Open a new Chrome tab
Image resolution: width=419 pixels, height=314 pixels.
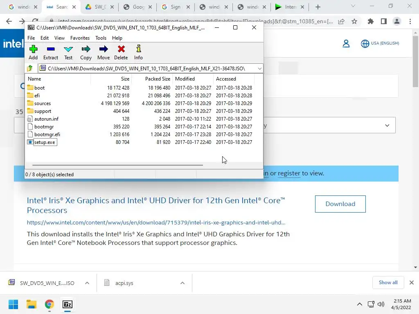click(x=318, y=7)
